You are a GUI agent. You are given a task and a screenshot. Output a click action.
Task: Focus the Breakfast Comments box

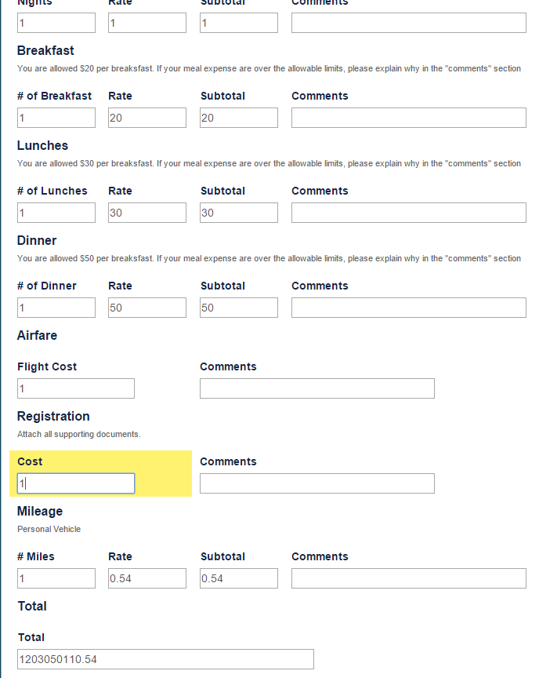tap(408, 118)
